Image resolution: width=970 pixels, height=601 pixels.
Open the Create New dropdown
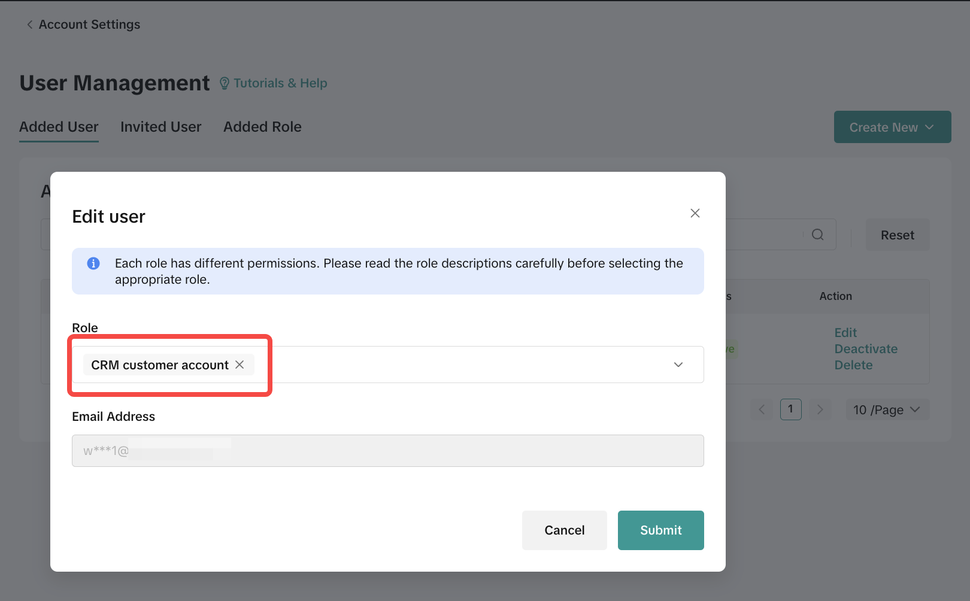tap(892, 127)
